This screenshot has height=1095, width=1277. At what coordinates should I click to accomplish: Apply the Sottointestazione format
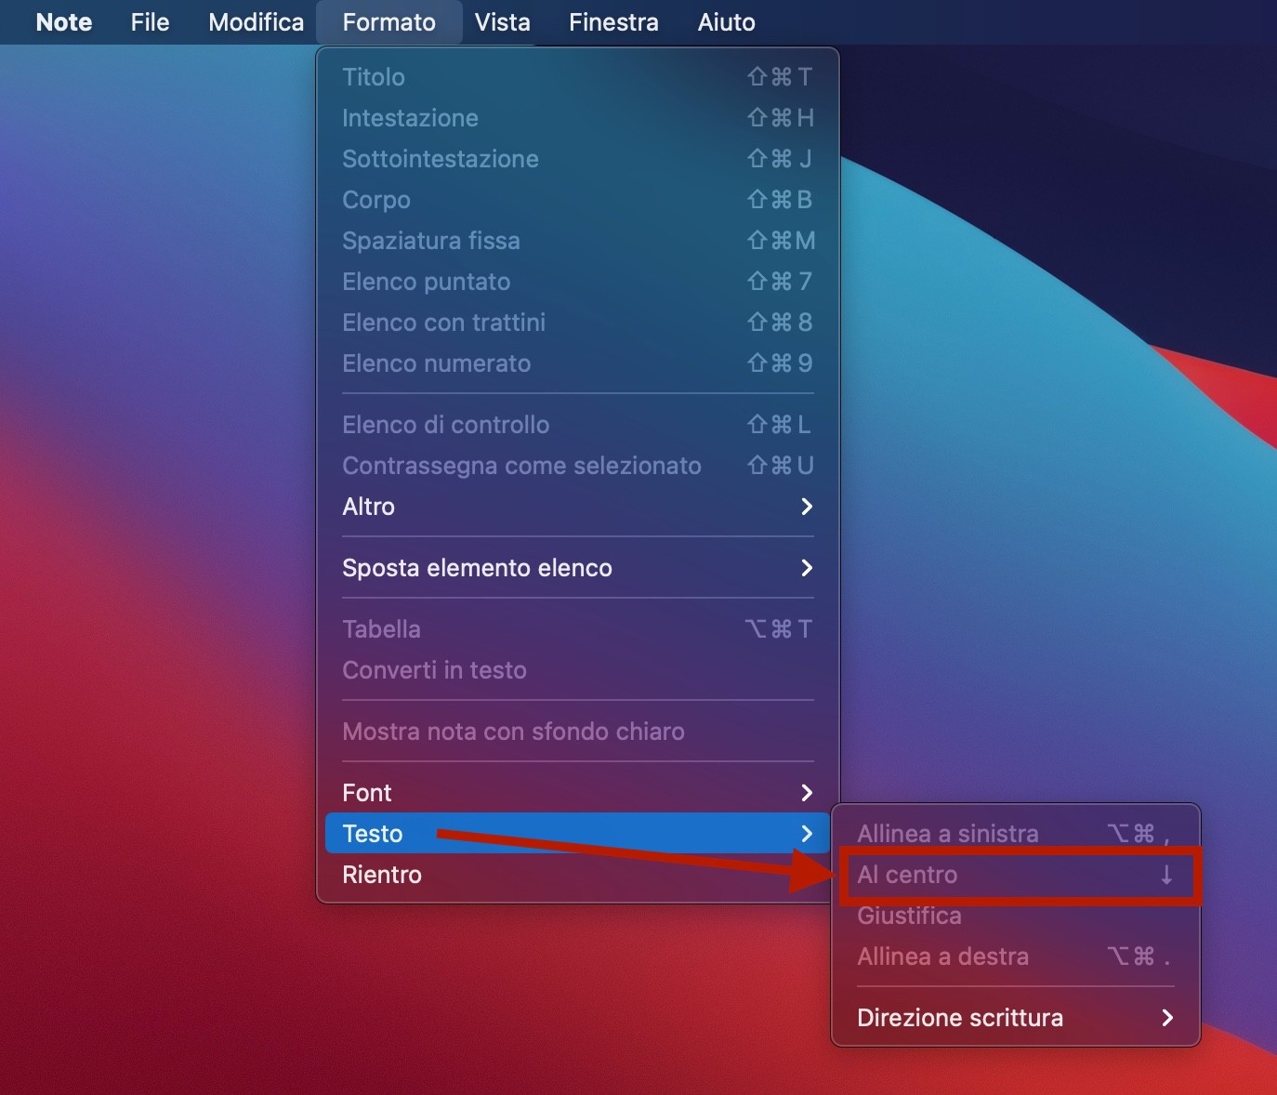tap(577, 159)
